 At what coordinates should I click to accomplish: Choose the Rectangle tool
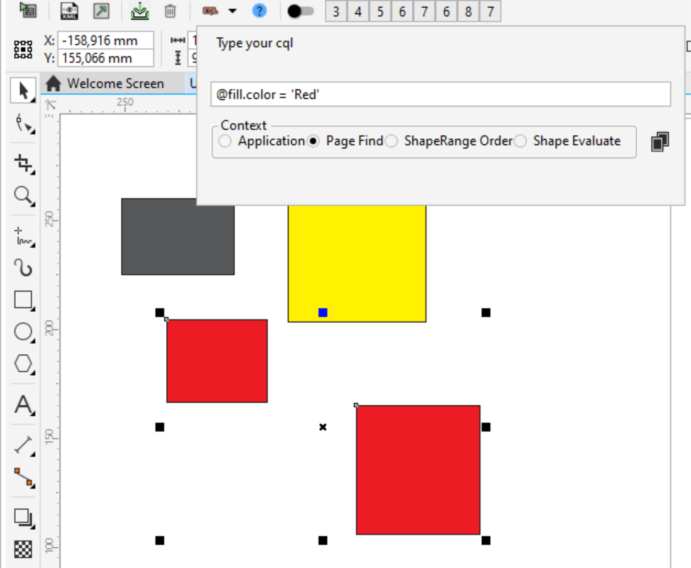23,300
